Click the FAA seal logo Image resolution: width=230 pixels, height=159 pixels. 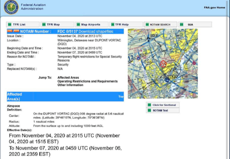tap(11, 7)
